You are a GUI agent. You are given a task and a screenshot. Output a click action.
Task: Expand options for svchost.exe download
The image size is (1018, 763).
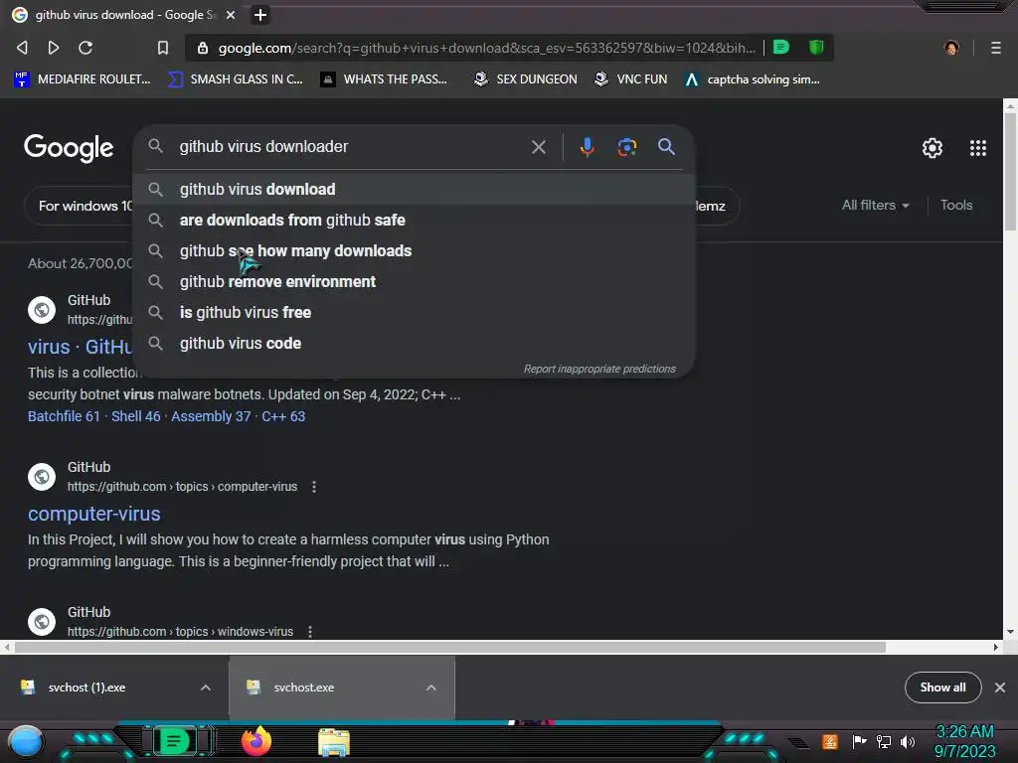click(x=431, y=687)
